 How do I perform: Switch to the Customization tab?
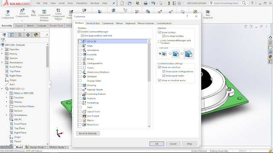coord(164,23)
